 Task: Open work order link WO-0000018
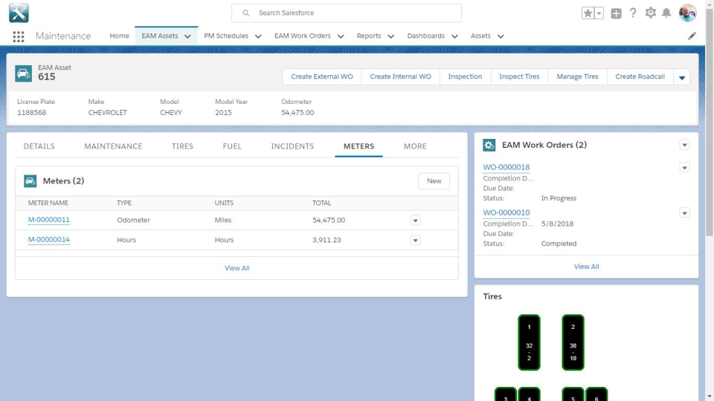pyautogui.click(x=506, y=167)
